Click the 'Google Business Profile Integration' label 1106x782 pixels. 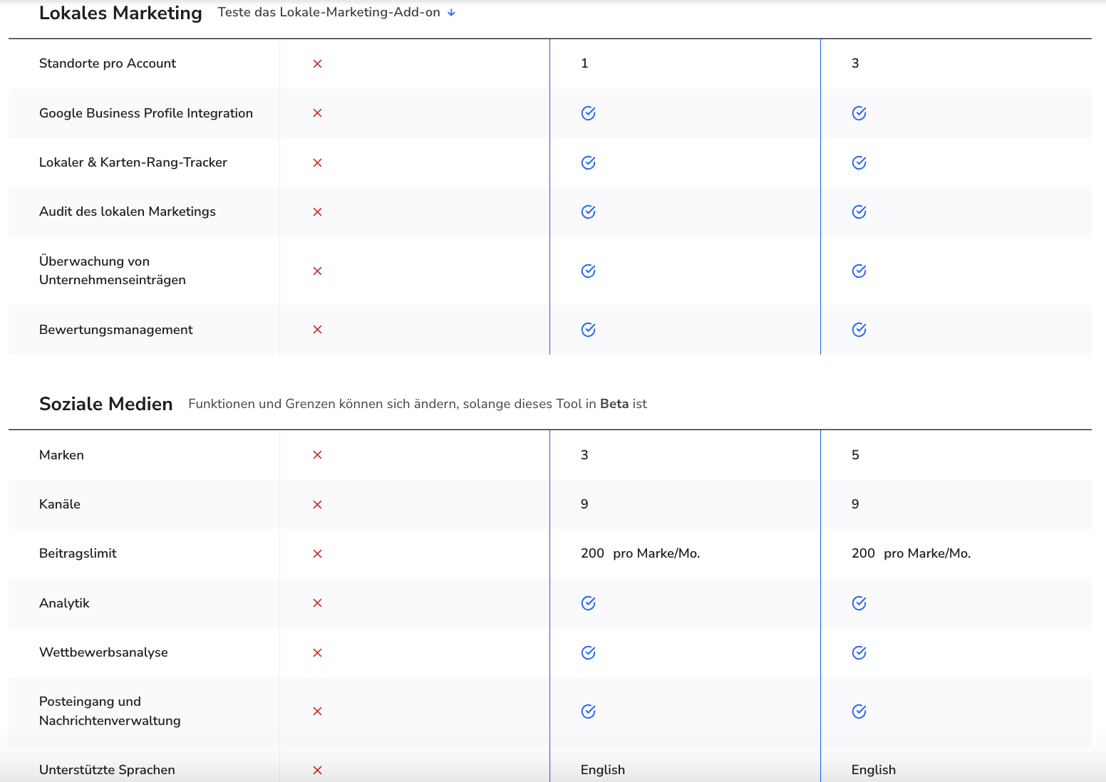pyautogui.click(x=146, y=113)
